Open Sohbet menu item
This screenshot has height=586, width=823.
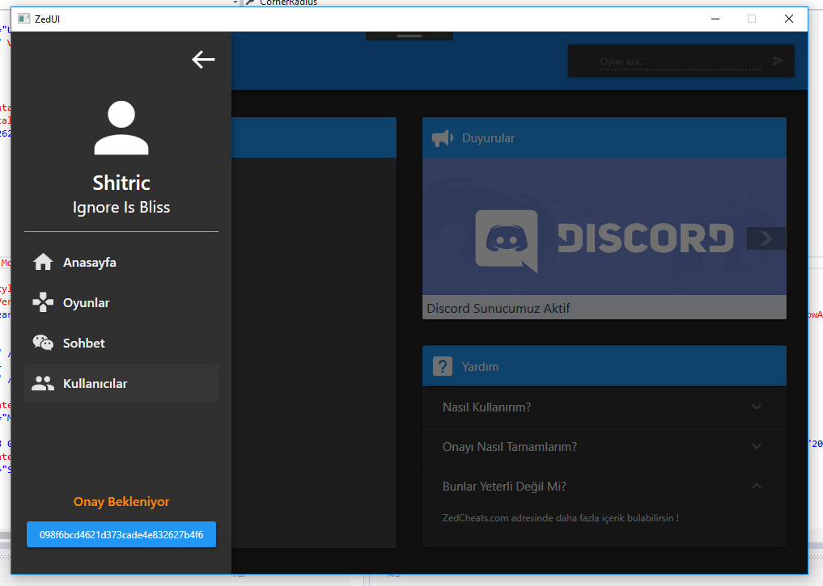click(x=121, y=343)
